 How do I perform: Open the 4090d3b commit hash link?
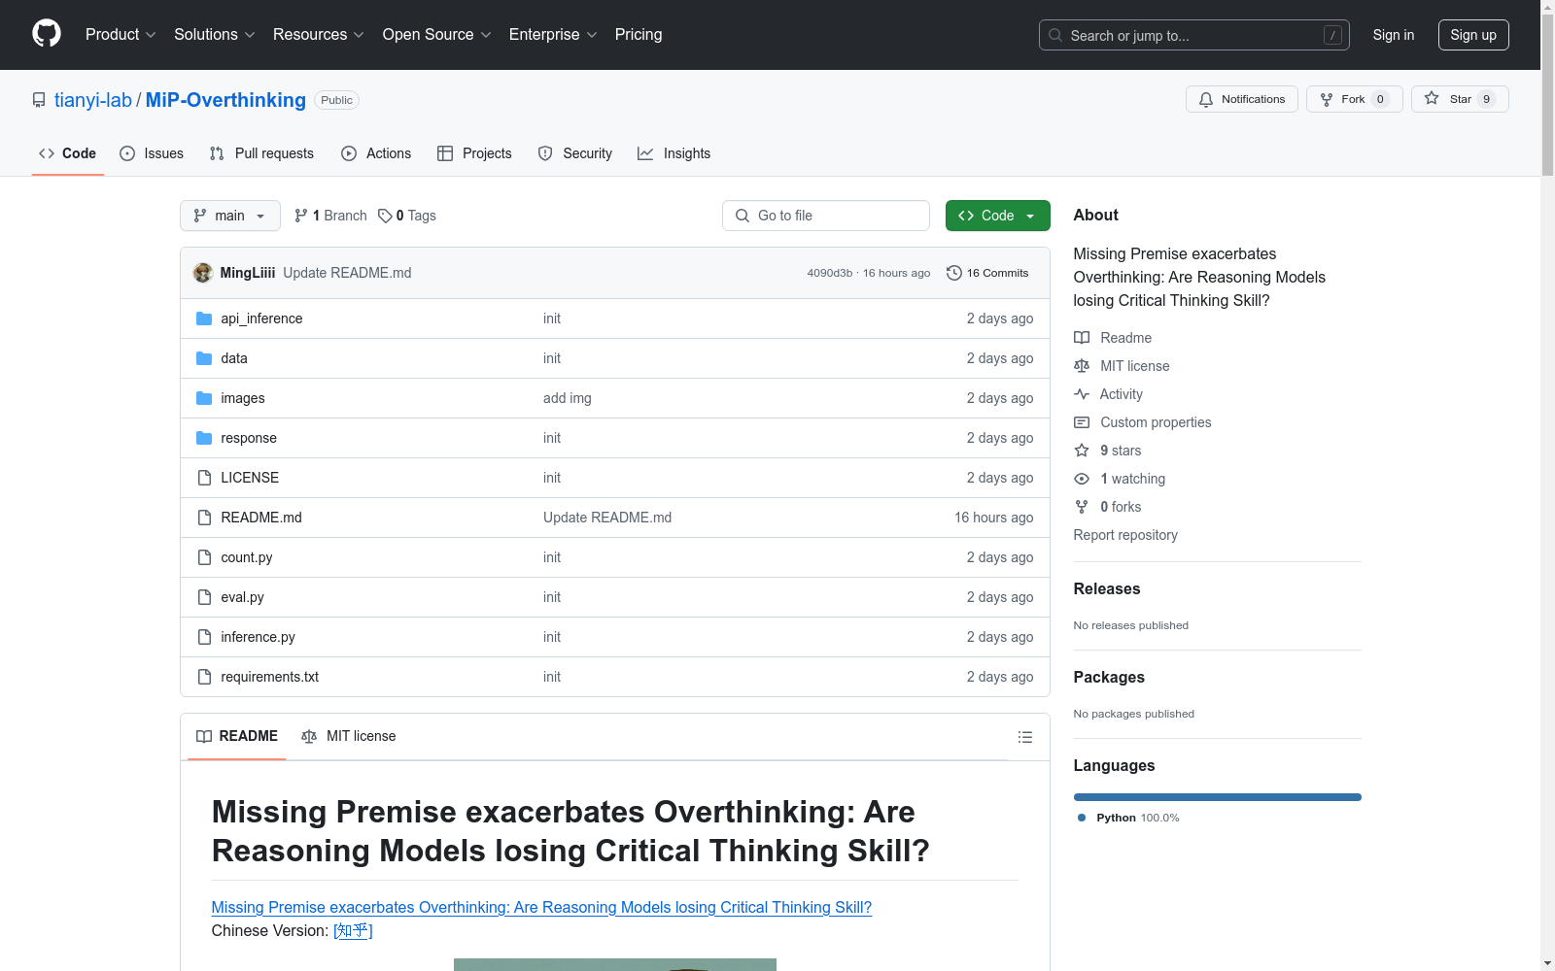click(829, 273)
